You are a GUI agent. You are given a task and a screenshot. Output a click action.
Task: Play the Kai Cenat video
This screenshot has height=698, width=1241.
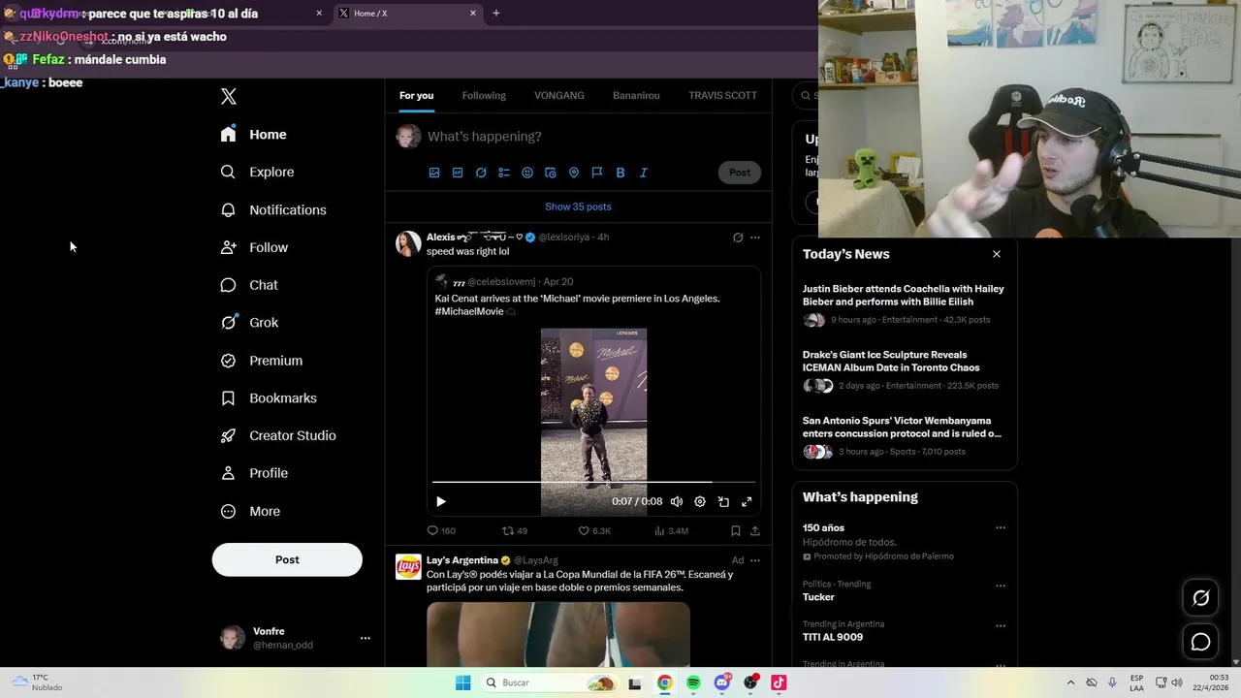pos(441,501)
